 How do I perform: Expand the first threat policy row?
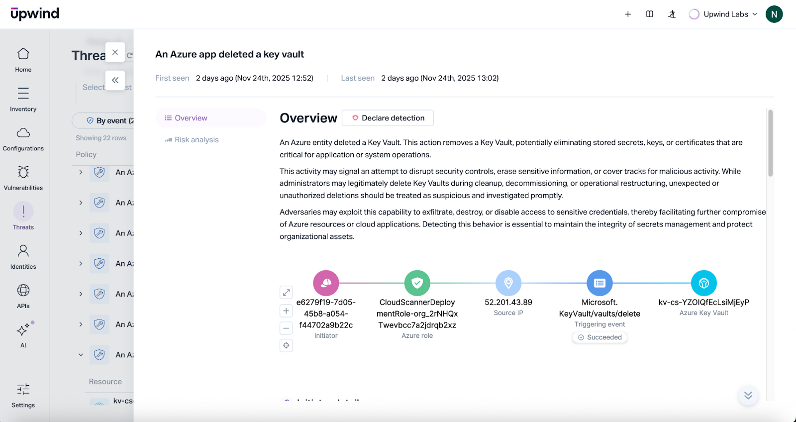point(81,172)
